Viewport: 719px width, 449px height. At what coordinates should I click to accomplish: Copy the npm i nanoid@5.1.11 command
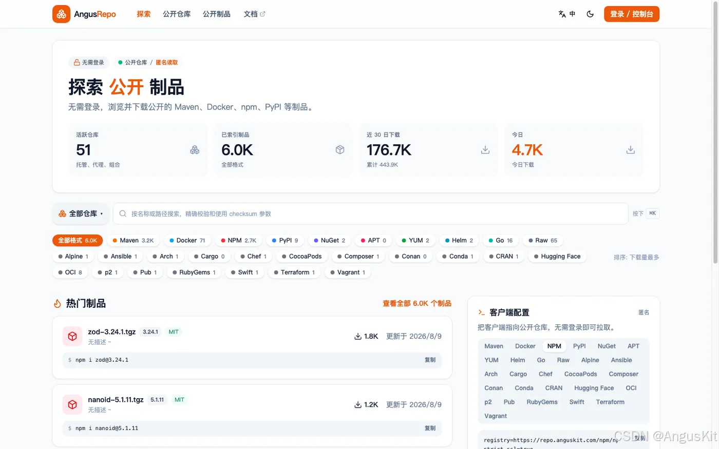click(x=430, y=428)
